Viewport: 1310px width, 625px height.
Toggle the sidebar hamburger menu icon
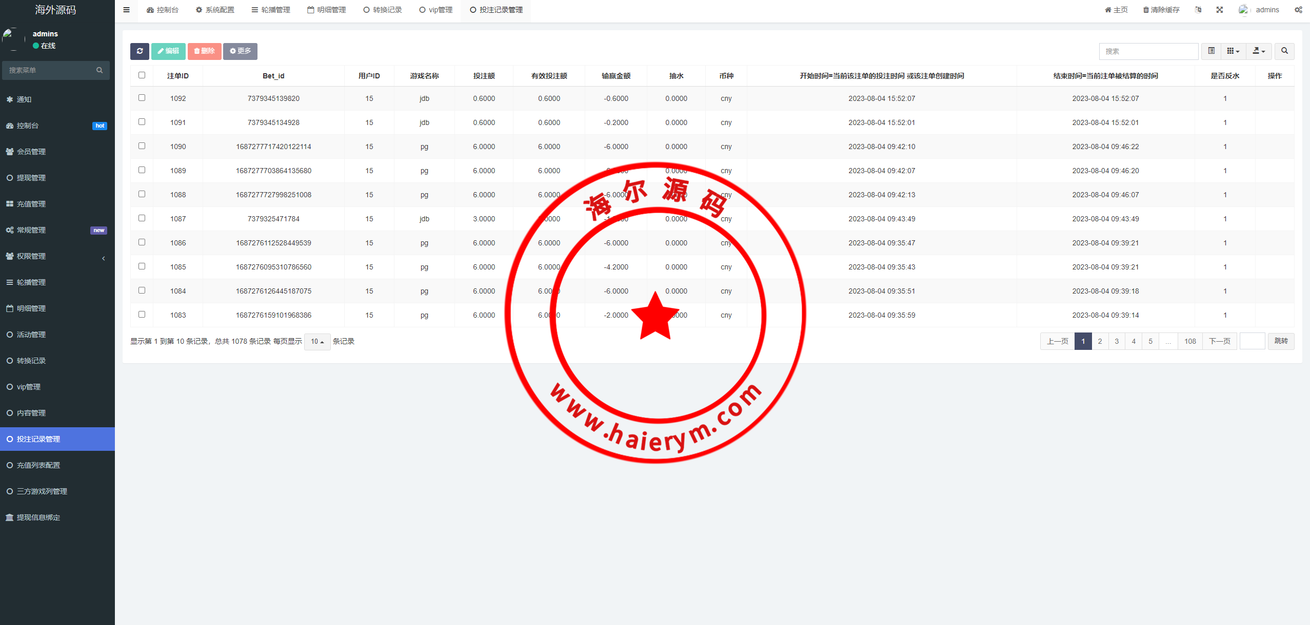tap(127, 10)
